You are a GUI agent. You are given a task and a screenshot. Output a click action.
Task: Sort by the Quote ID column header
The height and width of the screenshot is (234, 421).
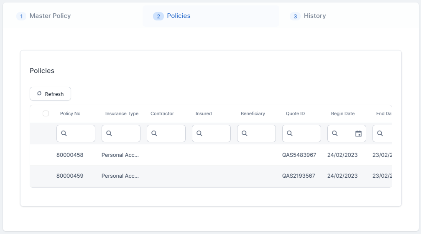pos(295,113)
